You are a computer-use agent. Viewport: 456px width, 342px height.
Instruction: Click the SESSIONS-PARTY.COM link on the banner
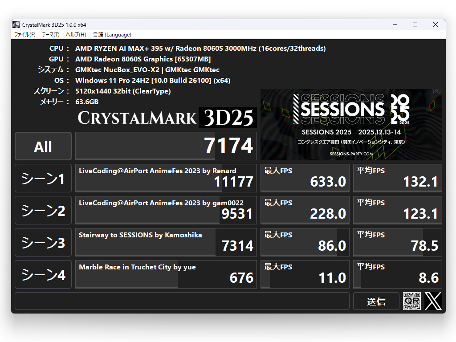(x=351, y=153)
